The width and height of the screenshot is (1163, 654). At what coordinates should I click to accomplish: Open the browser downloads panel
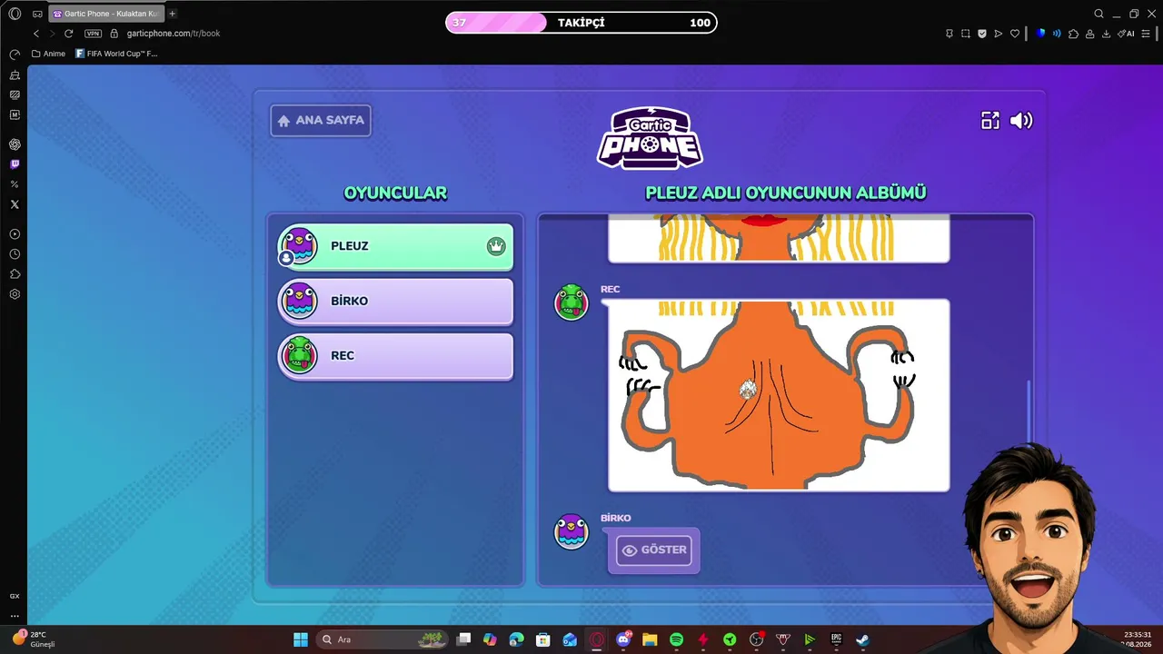[1106, 34]
